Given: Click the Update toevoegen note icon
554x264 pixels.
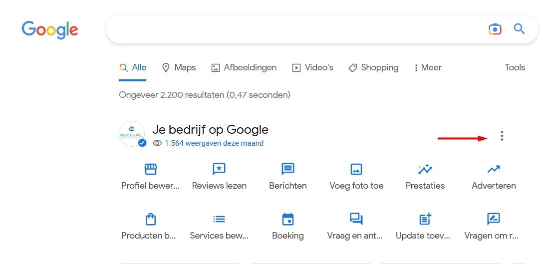Looking at the screenshot, I should (425, 219).
